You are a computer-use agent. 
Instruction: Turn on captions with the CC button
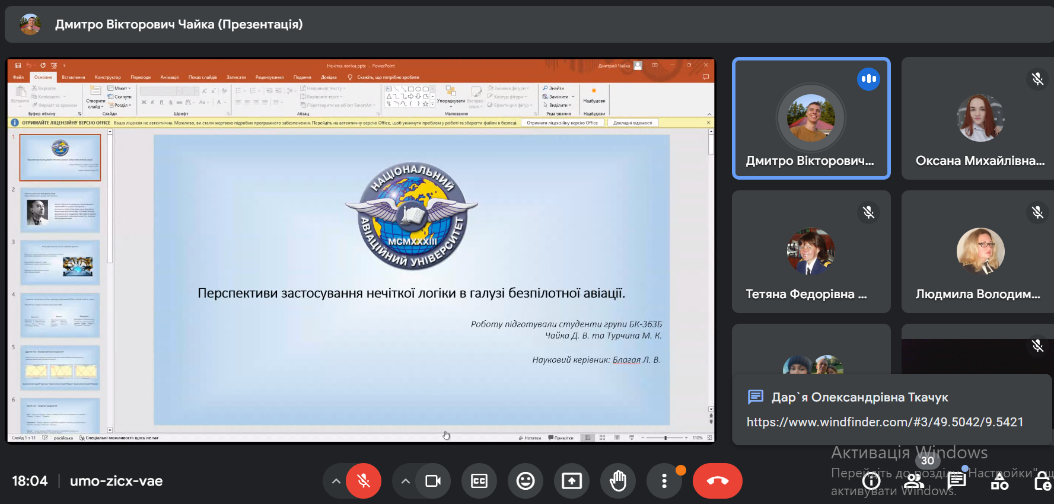(479, 481)
